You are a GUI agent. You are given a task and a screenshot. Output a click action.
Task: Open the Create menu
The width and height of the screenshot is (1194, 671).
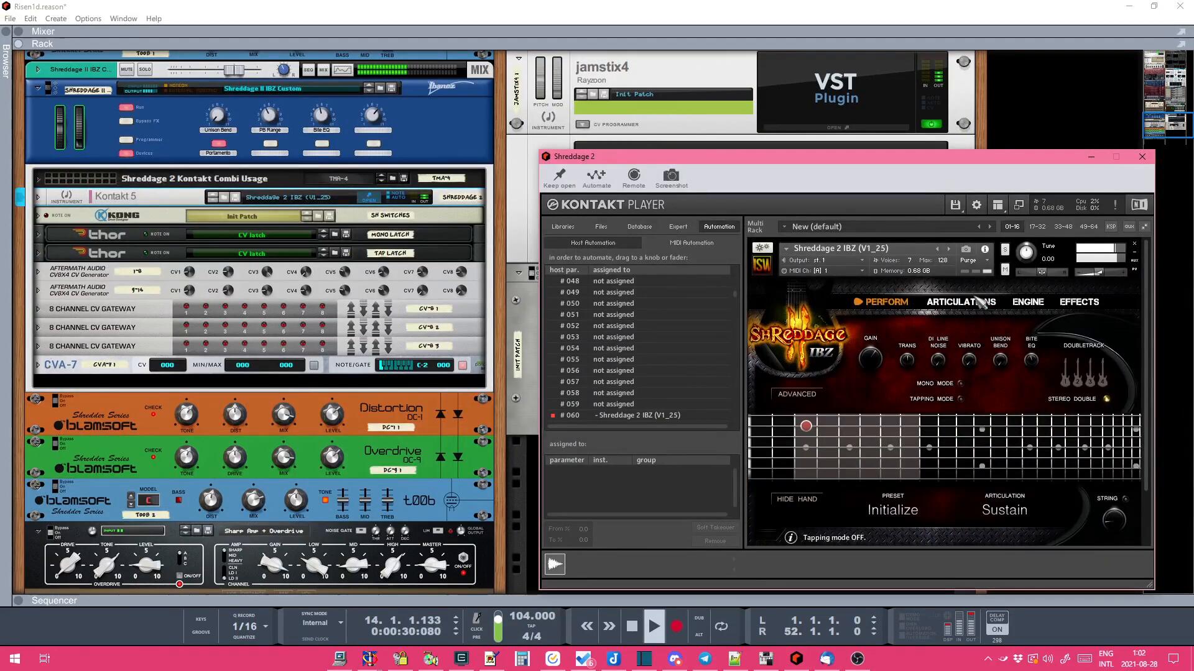click(x=55, y=19)
